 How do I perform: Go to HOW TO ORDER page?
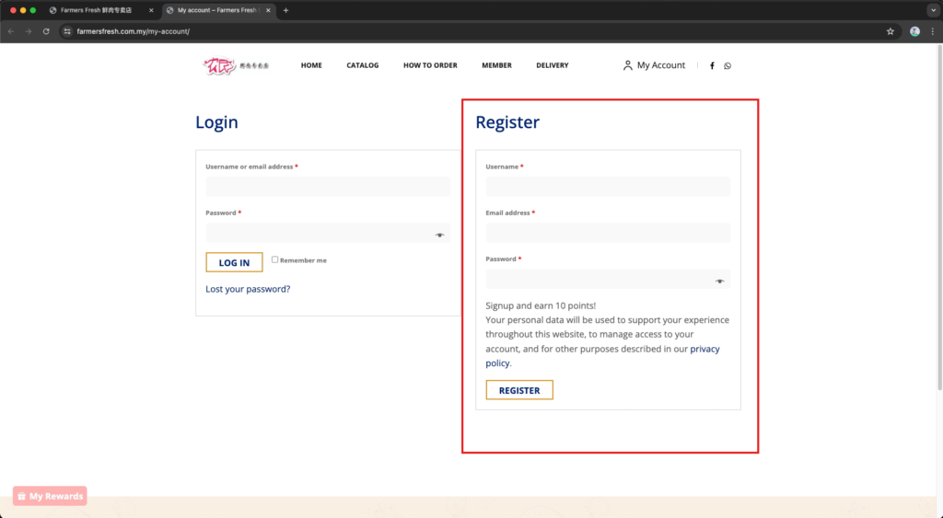pyautogui.click(x=430, y=65)
